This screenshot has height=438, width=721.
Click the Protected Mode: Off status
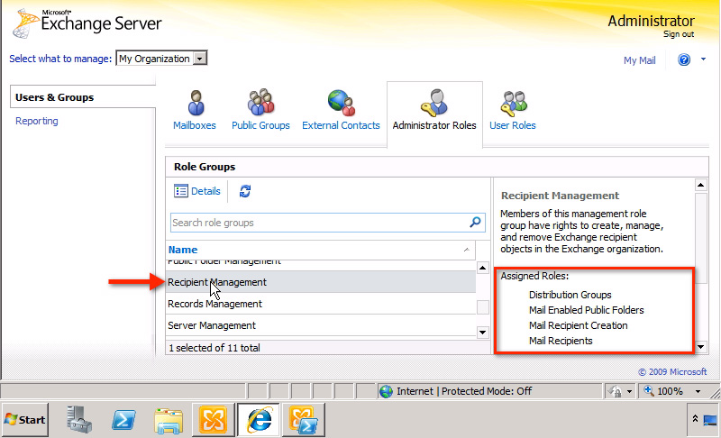click(x=487, y=391)
